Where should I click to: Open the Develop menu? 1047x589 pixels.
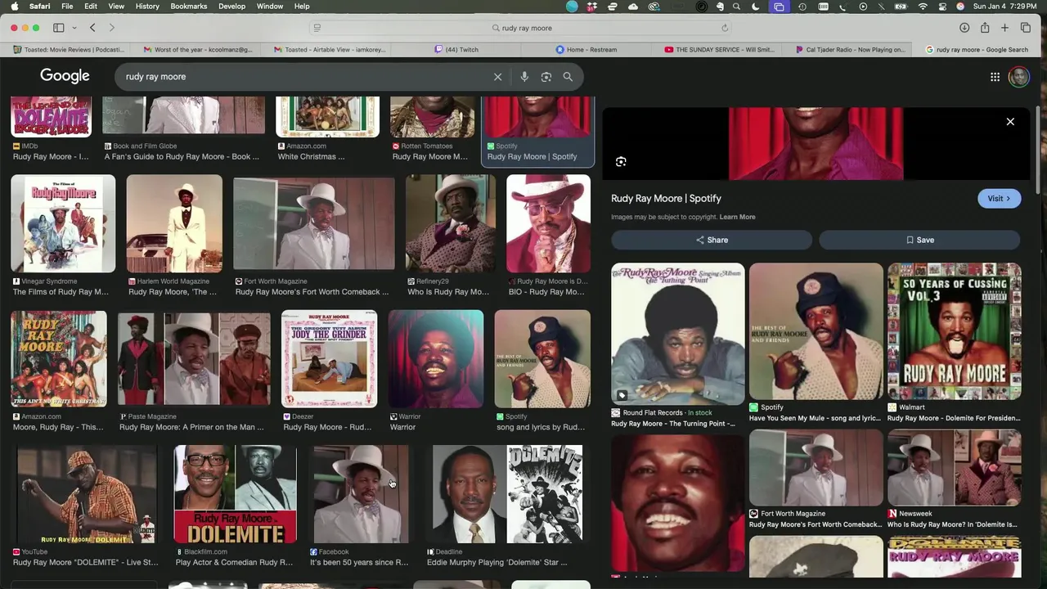click(x=231, y=7)
